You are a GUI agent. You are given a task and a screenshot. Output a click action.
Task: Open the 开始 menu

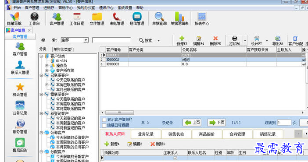[17, 7]
